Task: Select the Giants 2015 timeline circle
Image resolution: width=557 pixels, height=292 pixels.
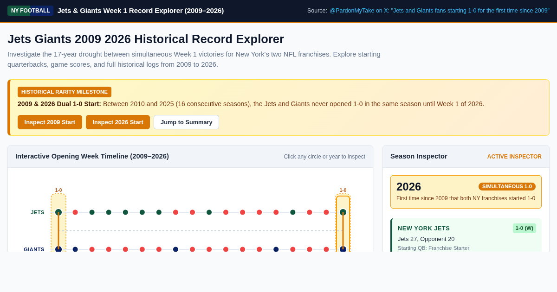Action: click(x=159, y=249)
